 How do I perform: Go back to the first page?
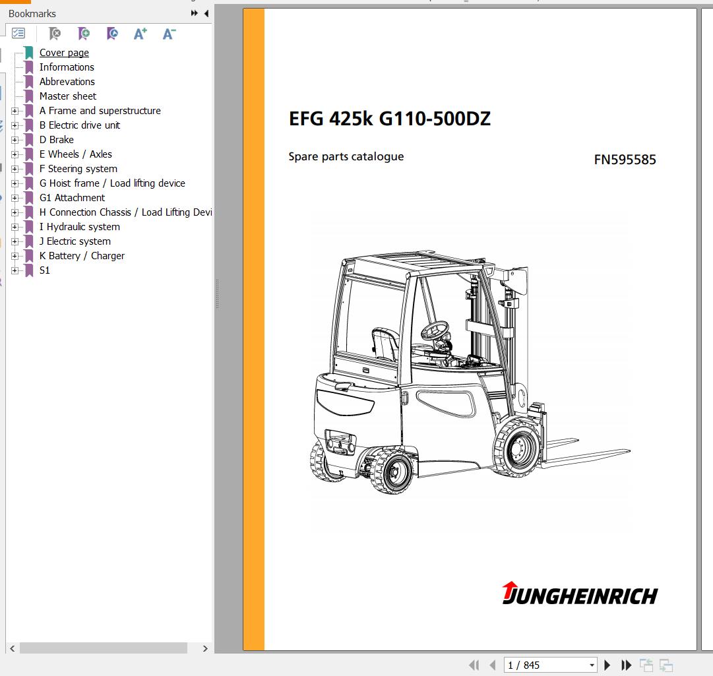coord(475,665)
